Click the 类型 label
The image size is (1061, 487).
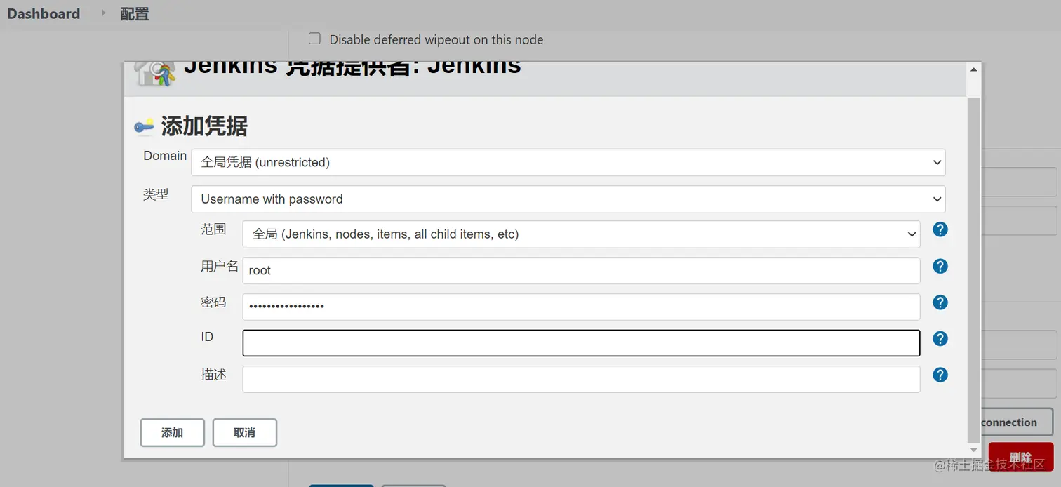pos(156,194)
